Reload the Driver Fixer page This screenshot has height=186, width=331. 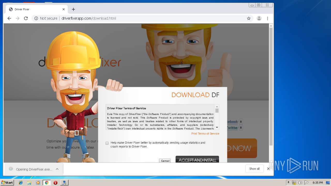26,18
